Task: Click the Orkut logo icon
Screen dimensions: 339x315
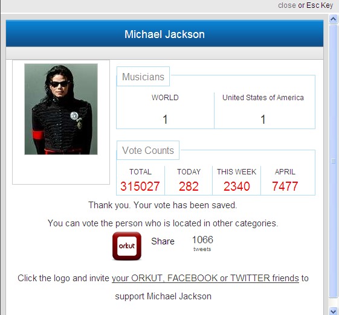Action: [x=127, y=246]
